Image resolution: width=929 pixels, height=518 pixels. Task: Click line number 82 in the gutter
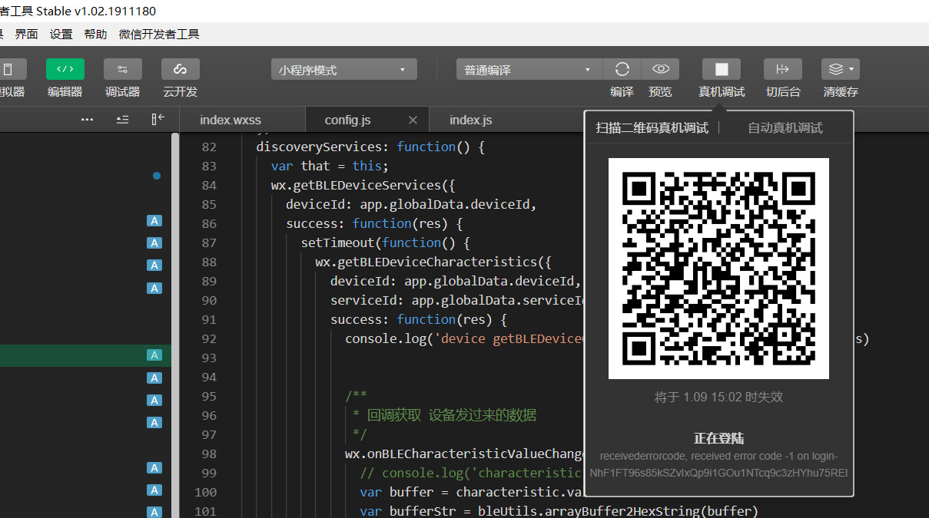click(x=209, y=147)
